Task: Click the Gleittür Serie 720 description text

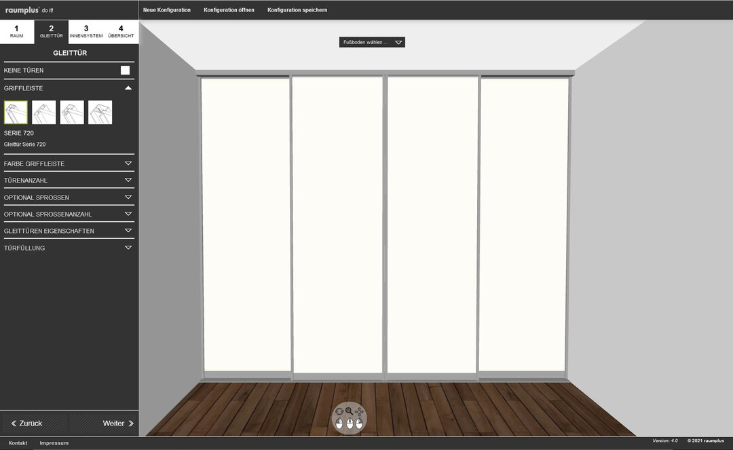Action: (x=25, y=145)
